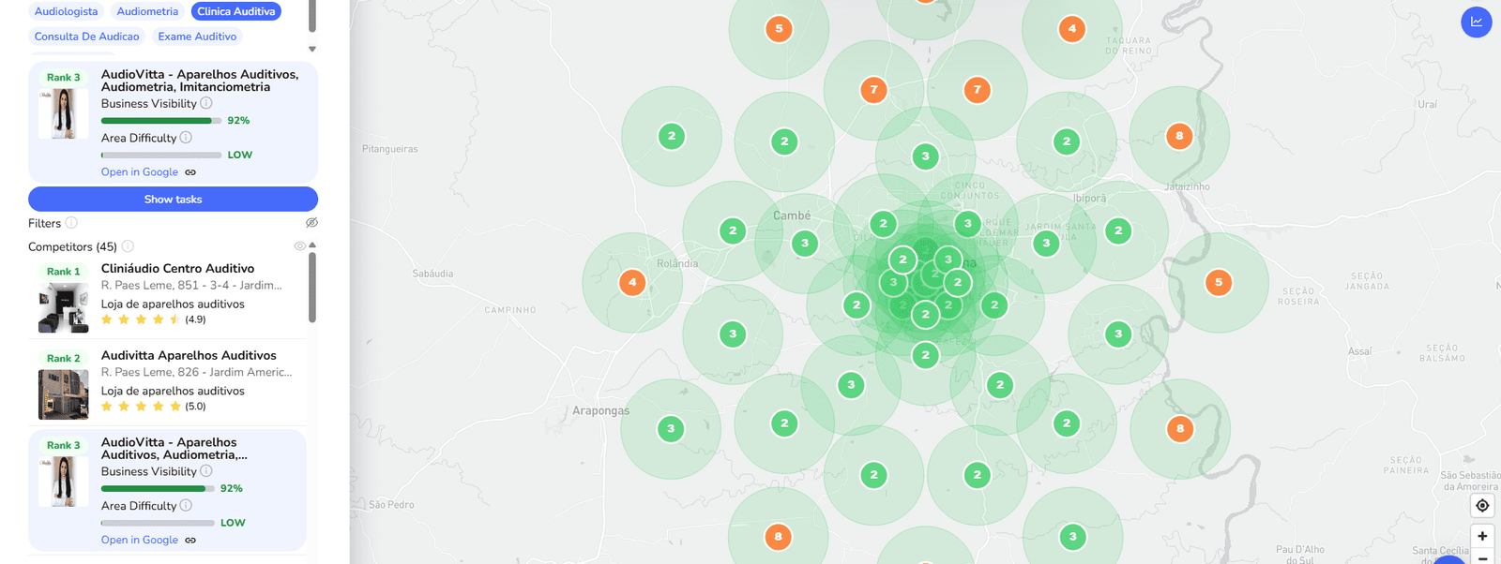Click the info icon next to Competitors (45)
The image size is (1501, 564).
pyautogui.click(x=128, y=246)
